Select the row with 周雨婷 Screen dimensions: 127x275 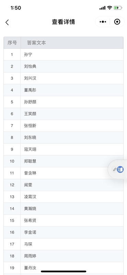click(x=63, y=256)
